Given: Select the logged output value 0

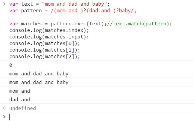Looking at the screenshot, I should [x=11, y=65].
